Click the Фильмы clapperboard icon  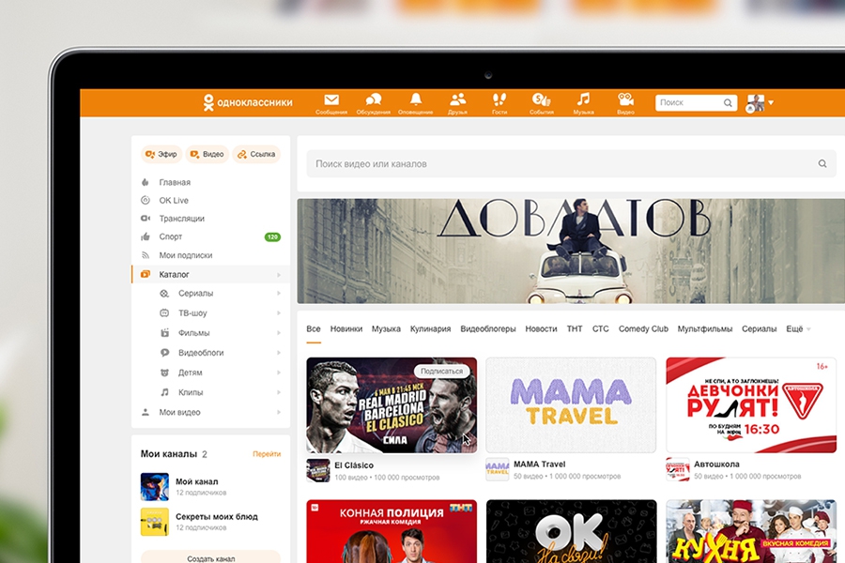pyautogui.click(x=164, y=333)
